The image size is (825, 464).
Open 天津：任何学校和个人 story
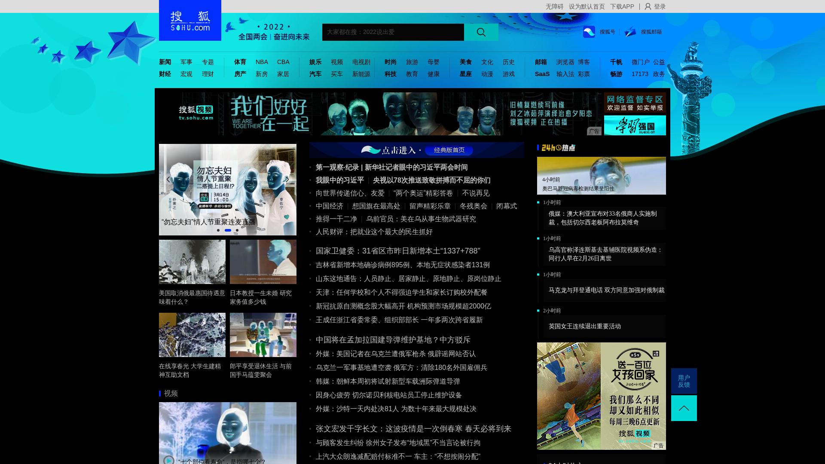point(401,293)
